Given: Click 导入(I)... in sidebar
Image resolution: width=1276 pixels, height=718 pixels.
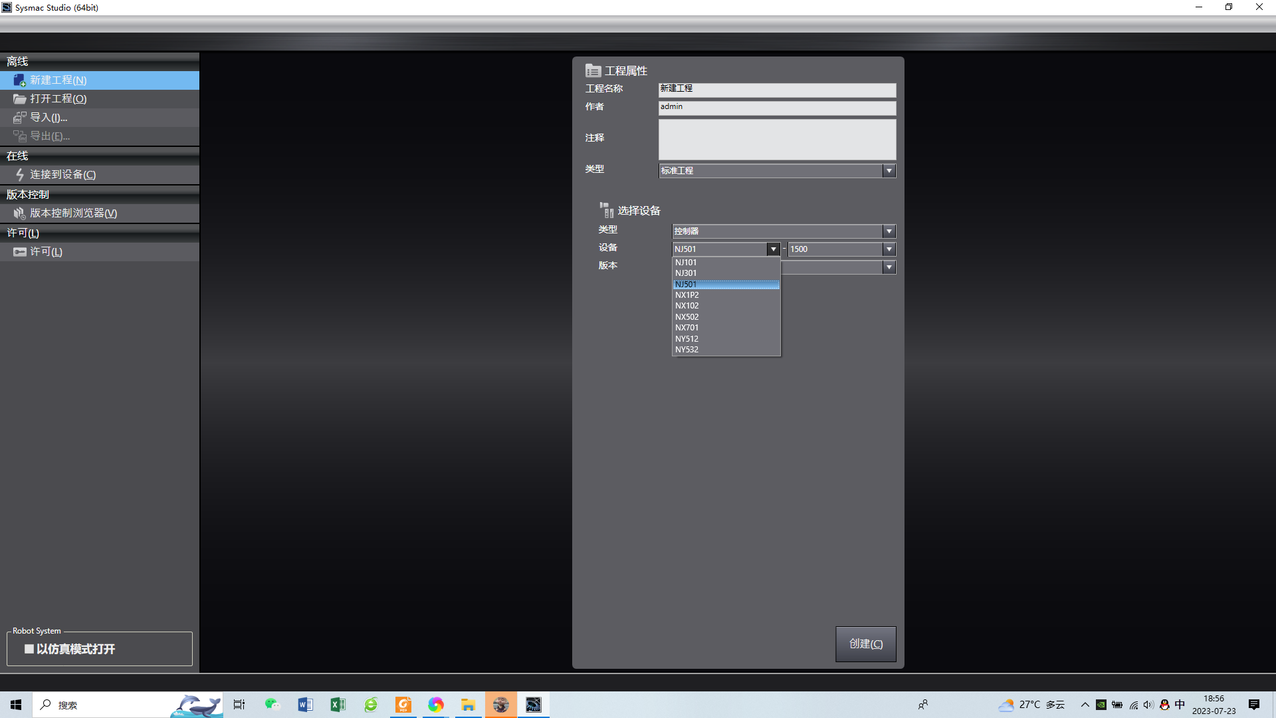Looking at the screenshot, I should [100, 118].
